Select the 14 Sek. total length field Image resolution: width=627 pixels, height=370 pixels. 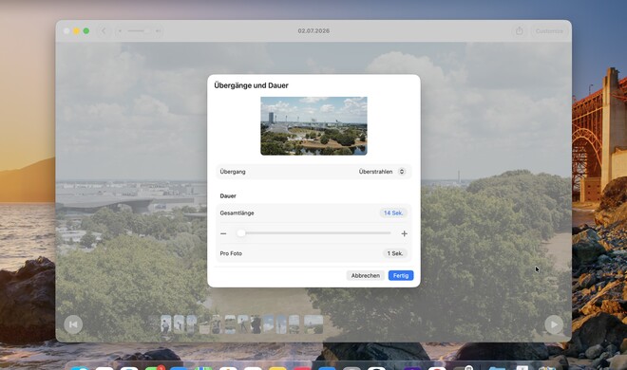(x=393, y=213)
